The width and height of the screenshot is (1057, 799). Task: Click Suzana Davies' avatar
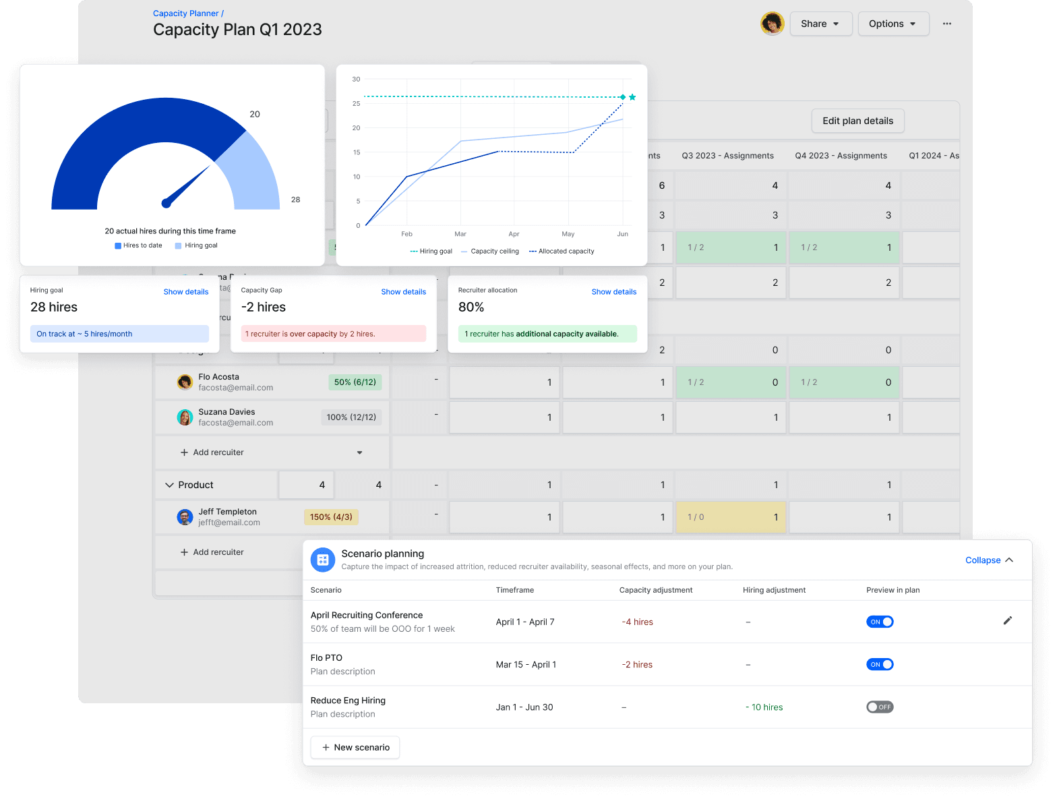pos(185,417)
